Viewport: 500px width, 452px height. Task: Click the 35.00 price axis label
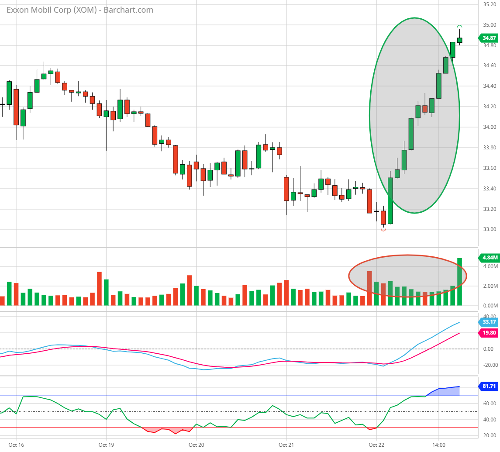(x=490, y=24)
